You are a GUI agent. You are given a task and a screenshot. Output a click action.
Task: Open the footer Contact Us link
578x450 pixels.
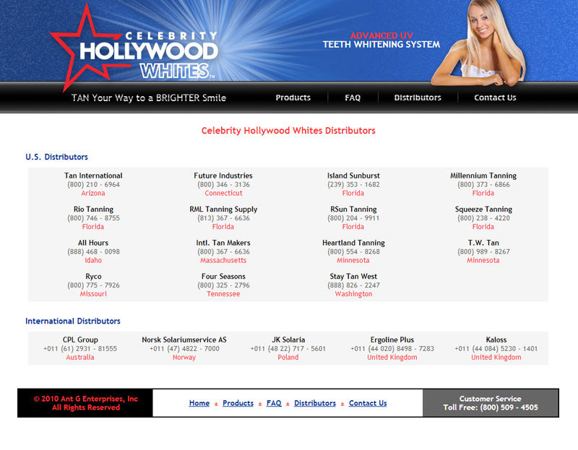[x=368, y=403]
